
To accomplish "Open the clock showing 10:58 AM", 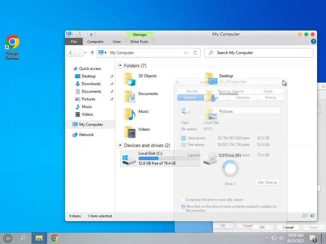I will pyautogui.click(x=295, y=238).
